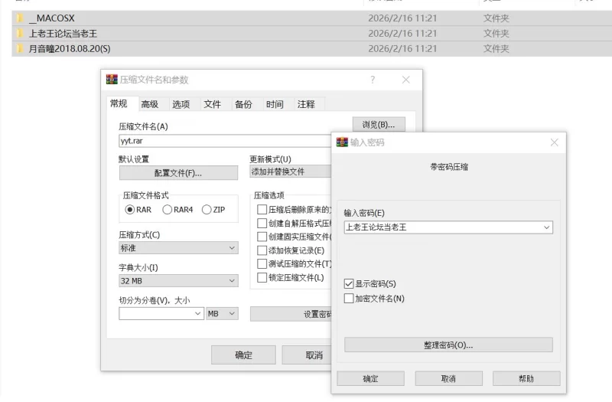This screenshot has height=402, width=612.
Task: Click 确定 in the archive name dialog
Action: coord(243,355)
